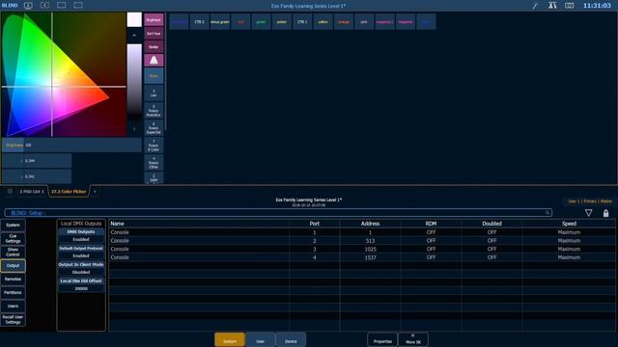Screen dimensions: 618x347
Task: Select the green color palette tile
Action: point(262,21)
